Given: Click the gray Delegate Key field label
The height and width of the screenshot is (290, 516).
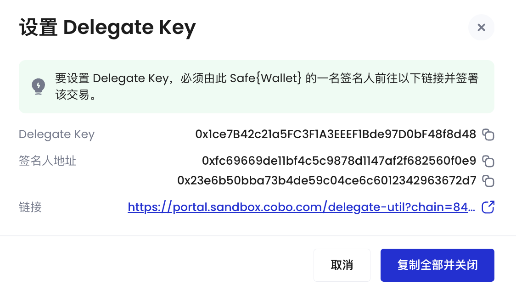Looking at the screenshot, I should point(56,134).
